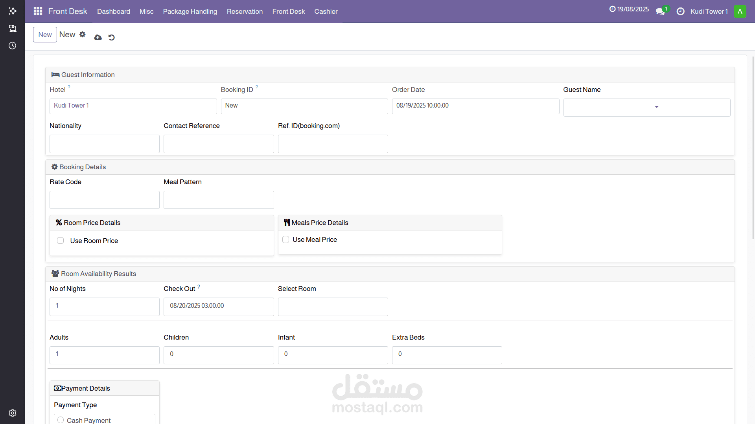Click the clock activities icon in top bar
The height and width of the screenshot is (424, 755).
[680, 11]
